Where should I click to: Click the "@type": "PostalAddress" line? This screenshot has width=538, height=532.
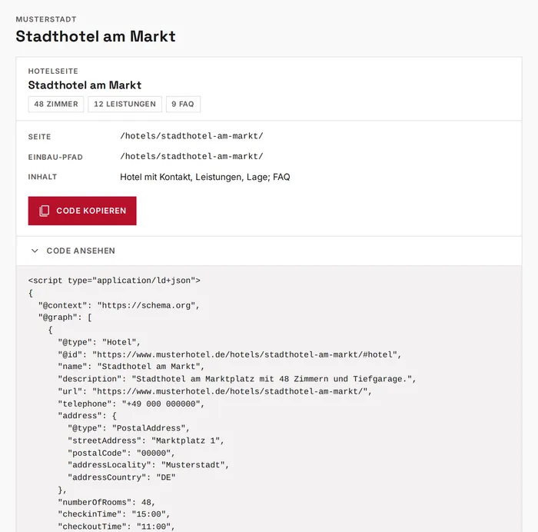pyautogui.click(x=128, y=428)
